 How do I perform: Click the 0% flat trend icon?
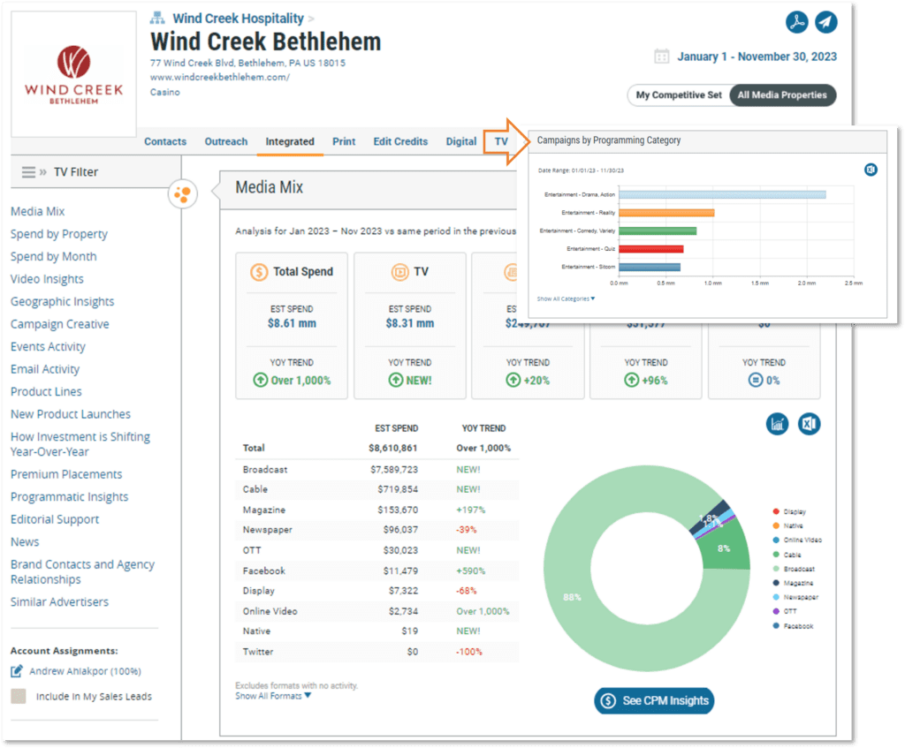(x=756, y=380)
